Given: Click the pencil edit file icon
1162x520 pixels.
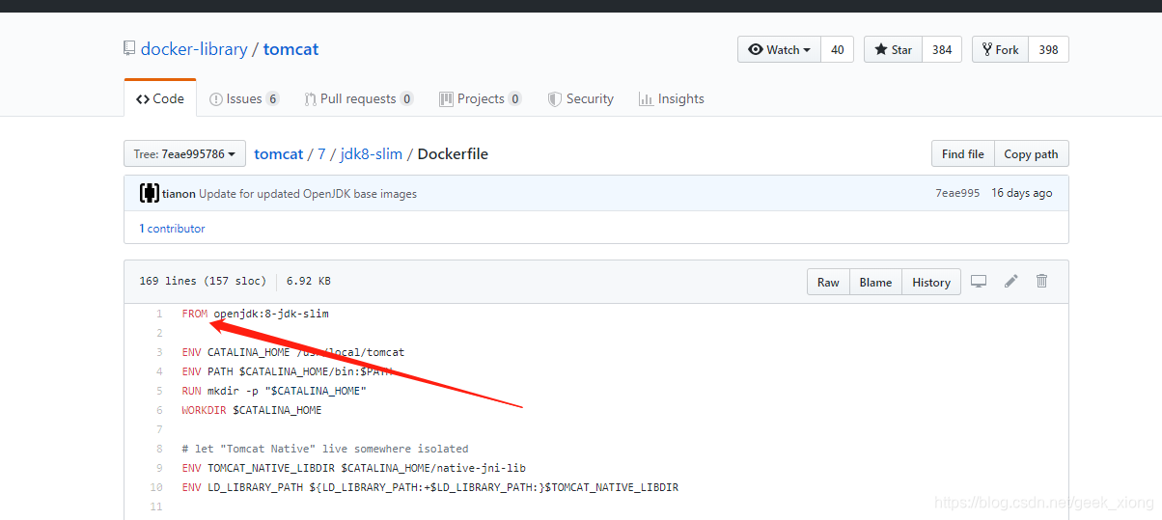Looking at the screenshot, I should point(1010,281).
